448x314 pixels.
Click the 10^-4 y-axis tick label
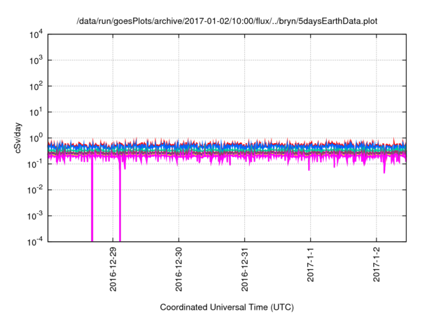point(35,242)
